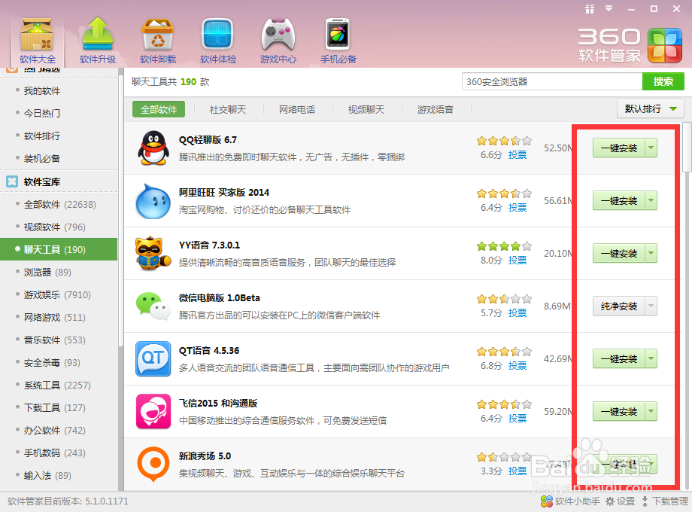Select 装机必备 in the sidebar

[42, 158]
